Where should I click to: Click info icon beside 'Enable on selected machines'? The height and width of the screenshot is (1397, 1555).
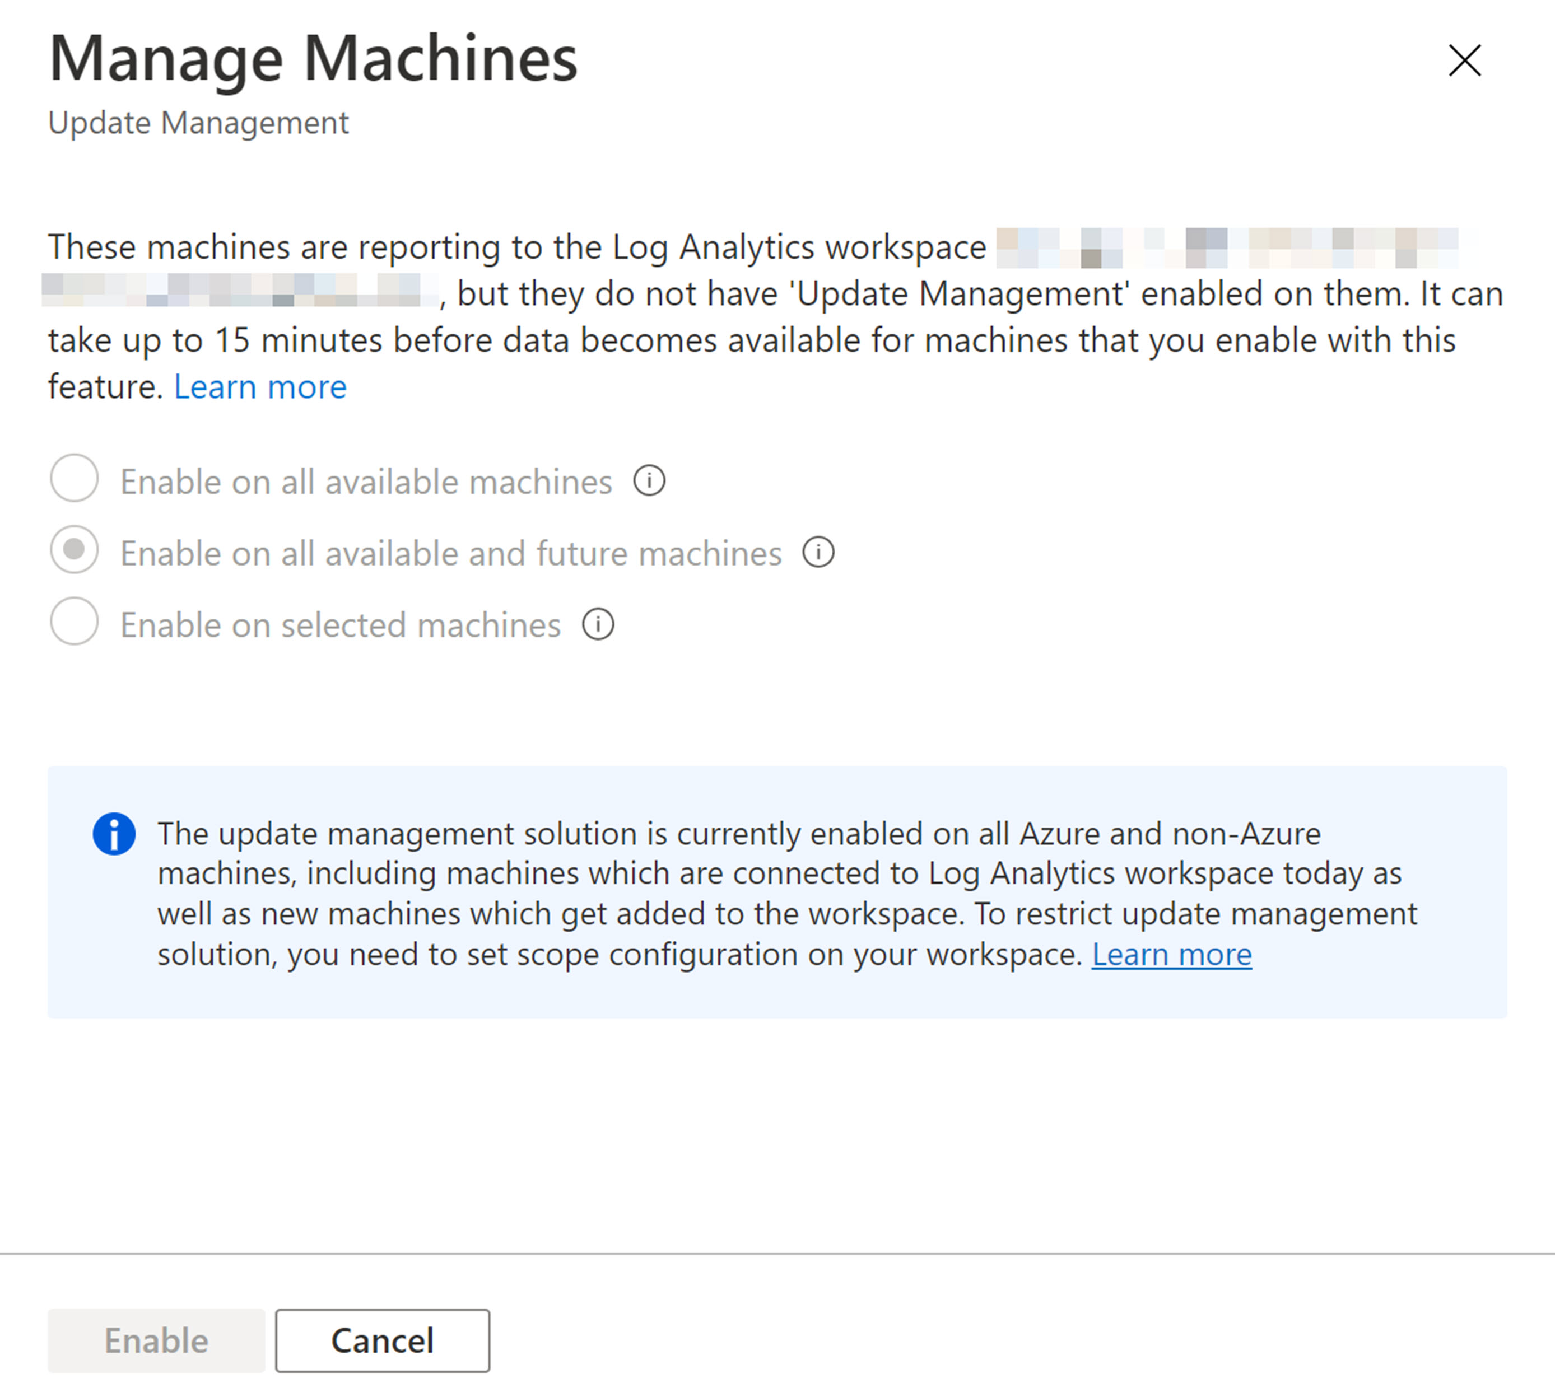coord(598,624)
